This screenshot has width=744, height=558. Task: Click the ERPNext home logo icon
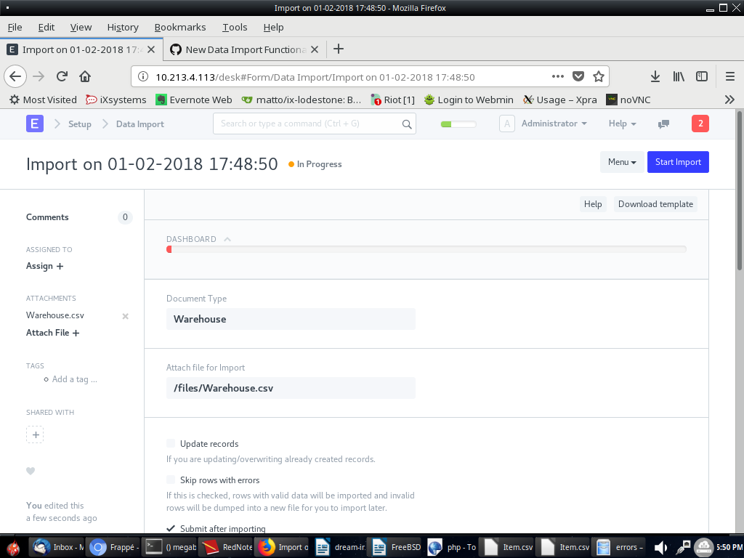click(x=34, y=124)
